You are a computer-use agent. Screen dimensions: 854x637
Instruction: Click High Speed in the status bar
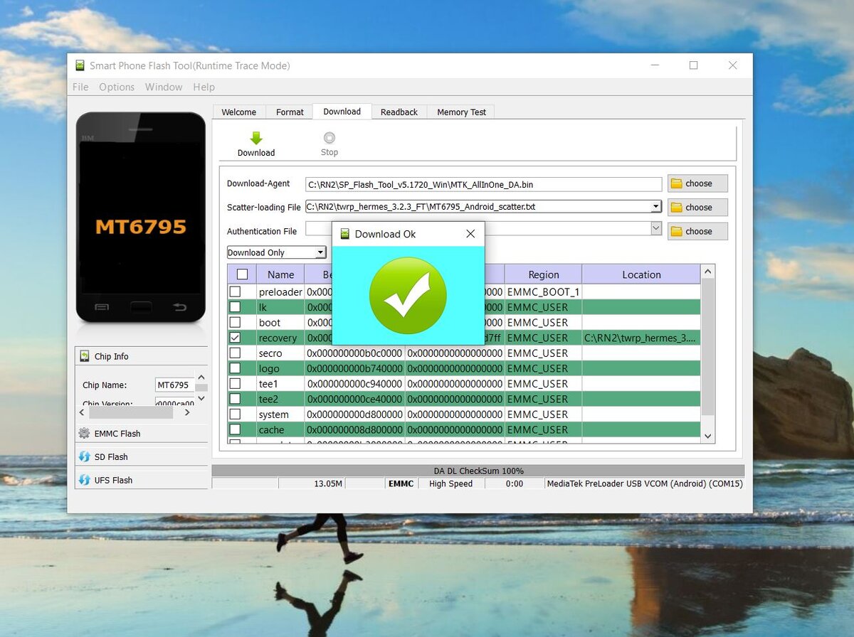coord(450,483)
